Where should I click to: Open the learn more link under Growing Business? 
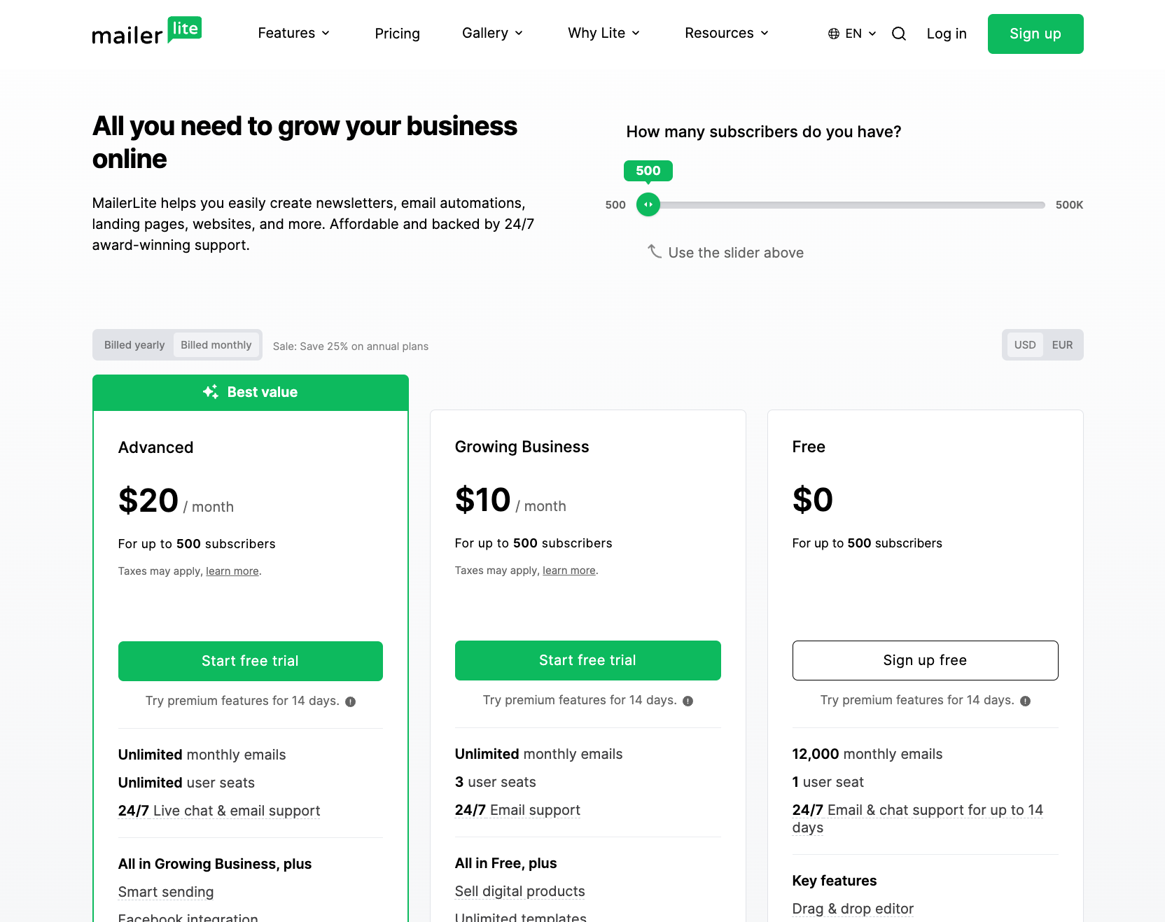568,570
